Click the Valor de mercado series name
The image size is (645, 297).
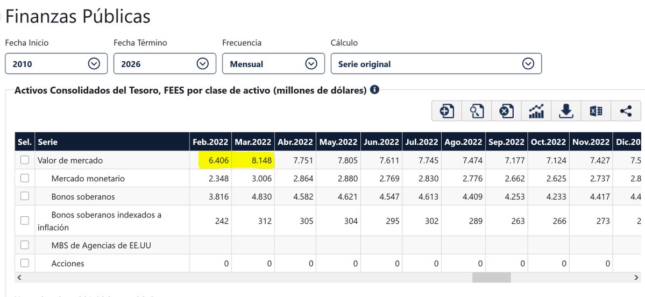[x=70, y=160]
